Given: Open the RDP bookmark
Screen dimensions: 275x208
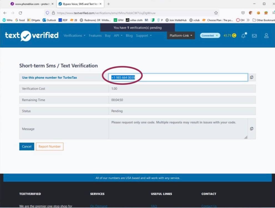Looking at the screenshot, I should click(x=63, y=20).
